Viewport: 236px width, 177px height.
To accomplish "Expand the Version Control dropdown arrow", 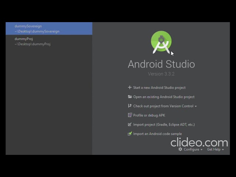I will (x=196, y=106).
